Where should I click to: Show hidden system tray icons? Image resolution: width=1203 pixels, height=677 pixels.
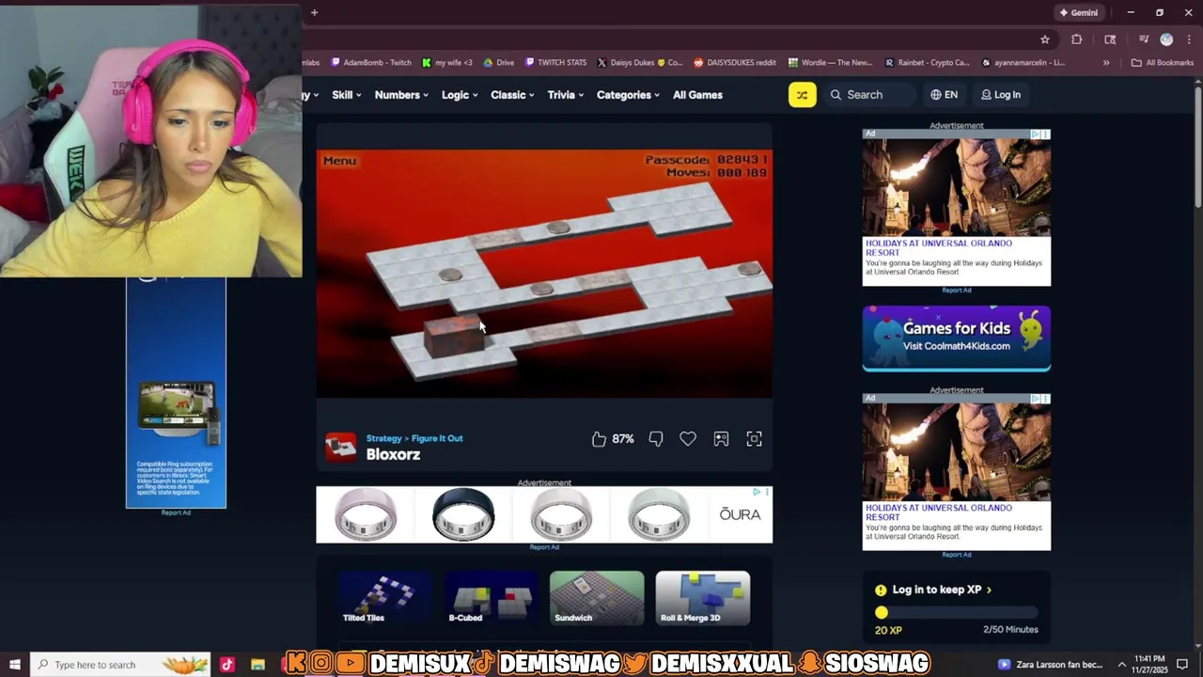click(x=1121, y=665)
